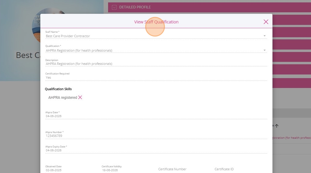Click the AHPRA registered skill label
The width and height of the screenshot is (311, 173).
63,98
